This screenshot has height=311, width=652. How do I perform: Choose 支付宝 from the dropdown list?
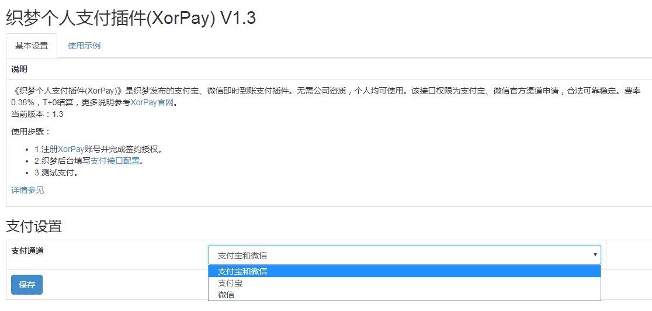point(405,283)
